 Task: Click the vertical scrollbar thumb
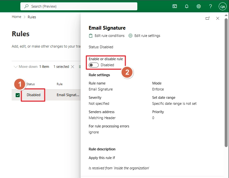pyautogui.click(x=226, y=83)
